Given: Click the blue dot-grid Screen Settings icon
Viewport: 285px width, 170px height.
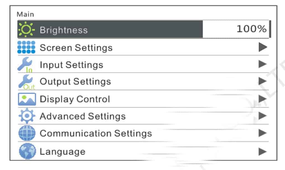Looking at the screenshot, I should [26, 47].
